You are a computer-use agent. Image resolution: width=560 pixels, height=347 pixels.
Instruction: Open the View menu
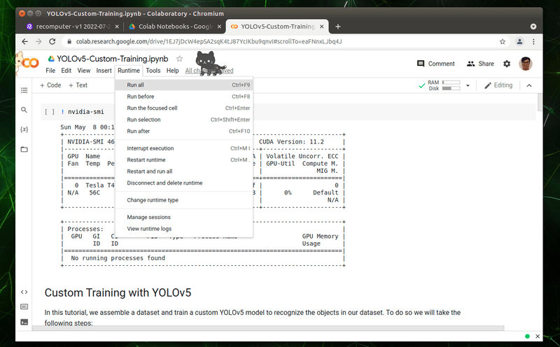click(x=84, y=71)
